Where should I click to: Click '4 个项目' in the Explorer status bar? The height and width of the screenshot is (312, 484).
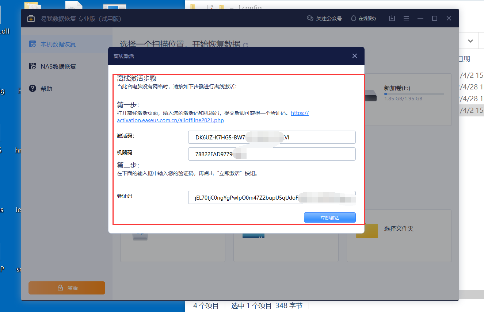(206, 306)
